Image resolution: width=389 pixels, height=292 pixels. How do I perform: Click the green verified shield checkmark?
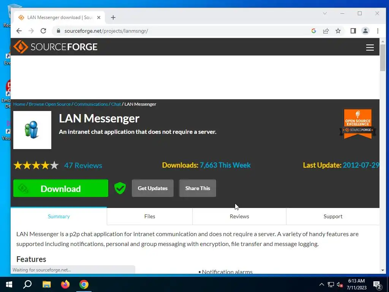pos(120,188)
